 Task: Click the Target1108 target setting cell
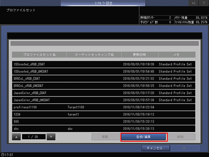[x=76, y=107]
